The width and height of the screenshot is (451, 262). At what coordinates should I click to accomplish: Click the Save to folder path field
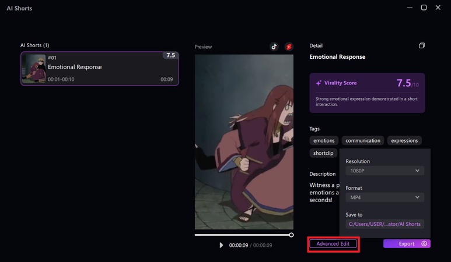[384, 224]
